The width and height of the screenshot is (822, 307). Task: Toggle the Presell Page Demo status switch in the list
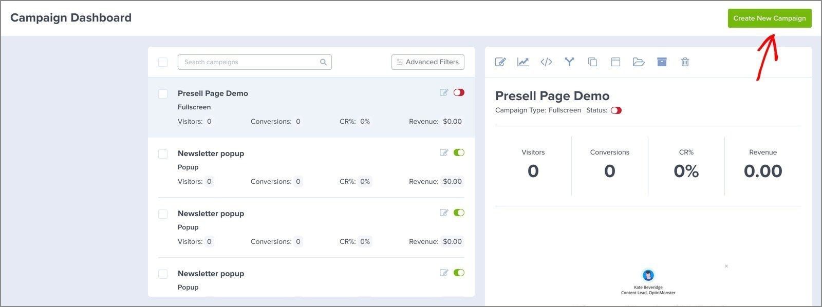(459, 92)
